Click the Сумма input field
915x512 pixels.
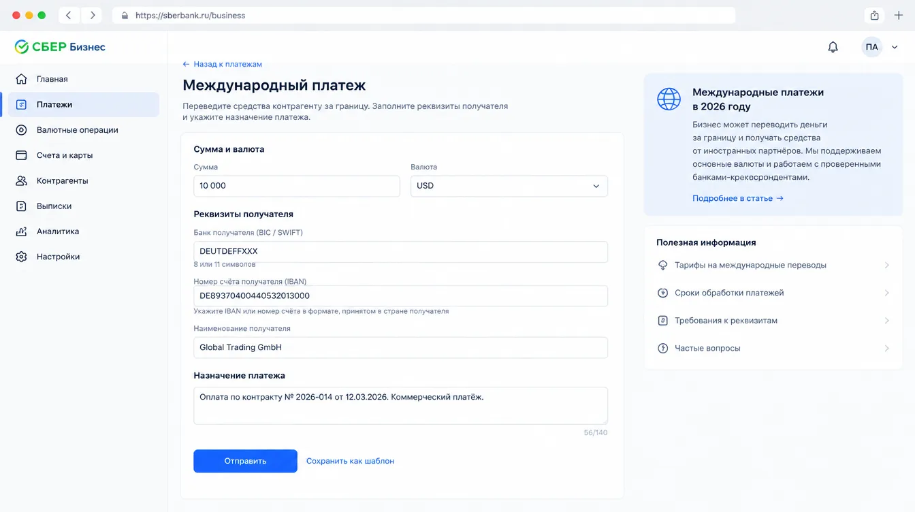pyautogui.click(x=297, y=186)
